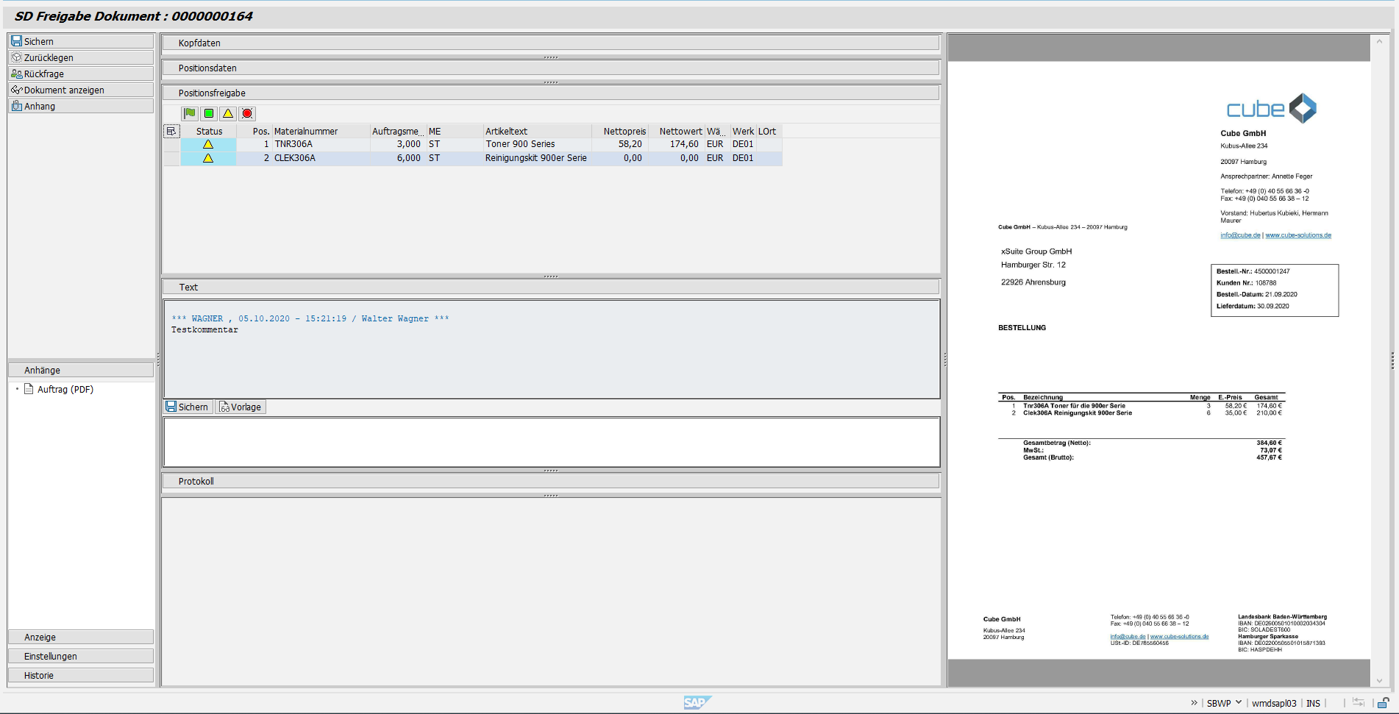This screenshot has width=1399, height=714.
Task: Open the table layout configuration icon
Action: coord(171,131)
